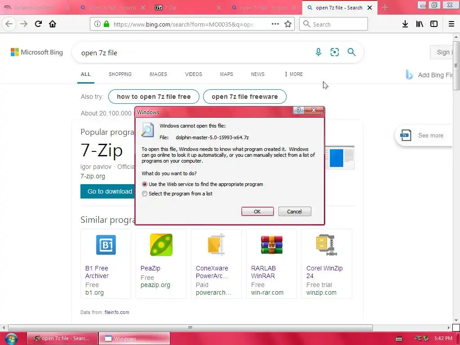Open the downloads arrow icon
Image resolution: width=460 pixels, height=345 pixels.
pos(405,24)
